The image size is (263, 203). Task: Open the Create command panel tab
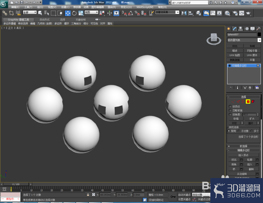pos(229,29)
